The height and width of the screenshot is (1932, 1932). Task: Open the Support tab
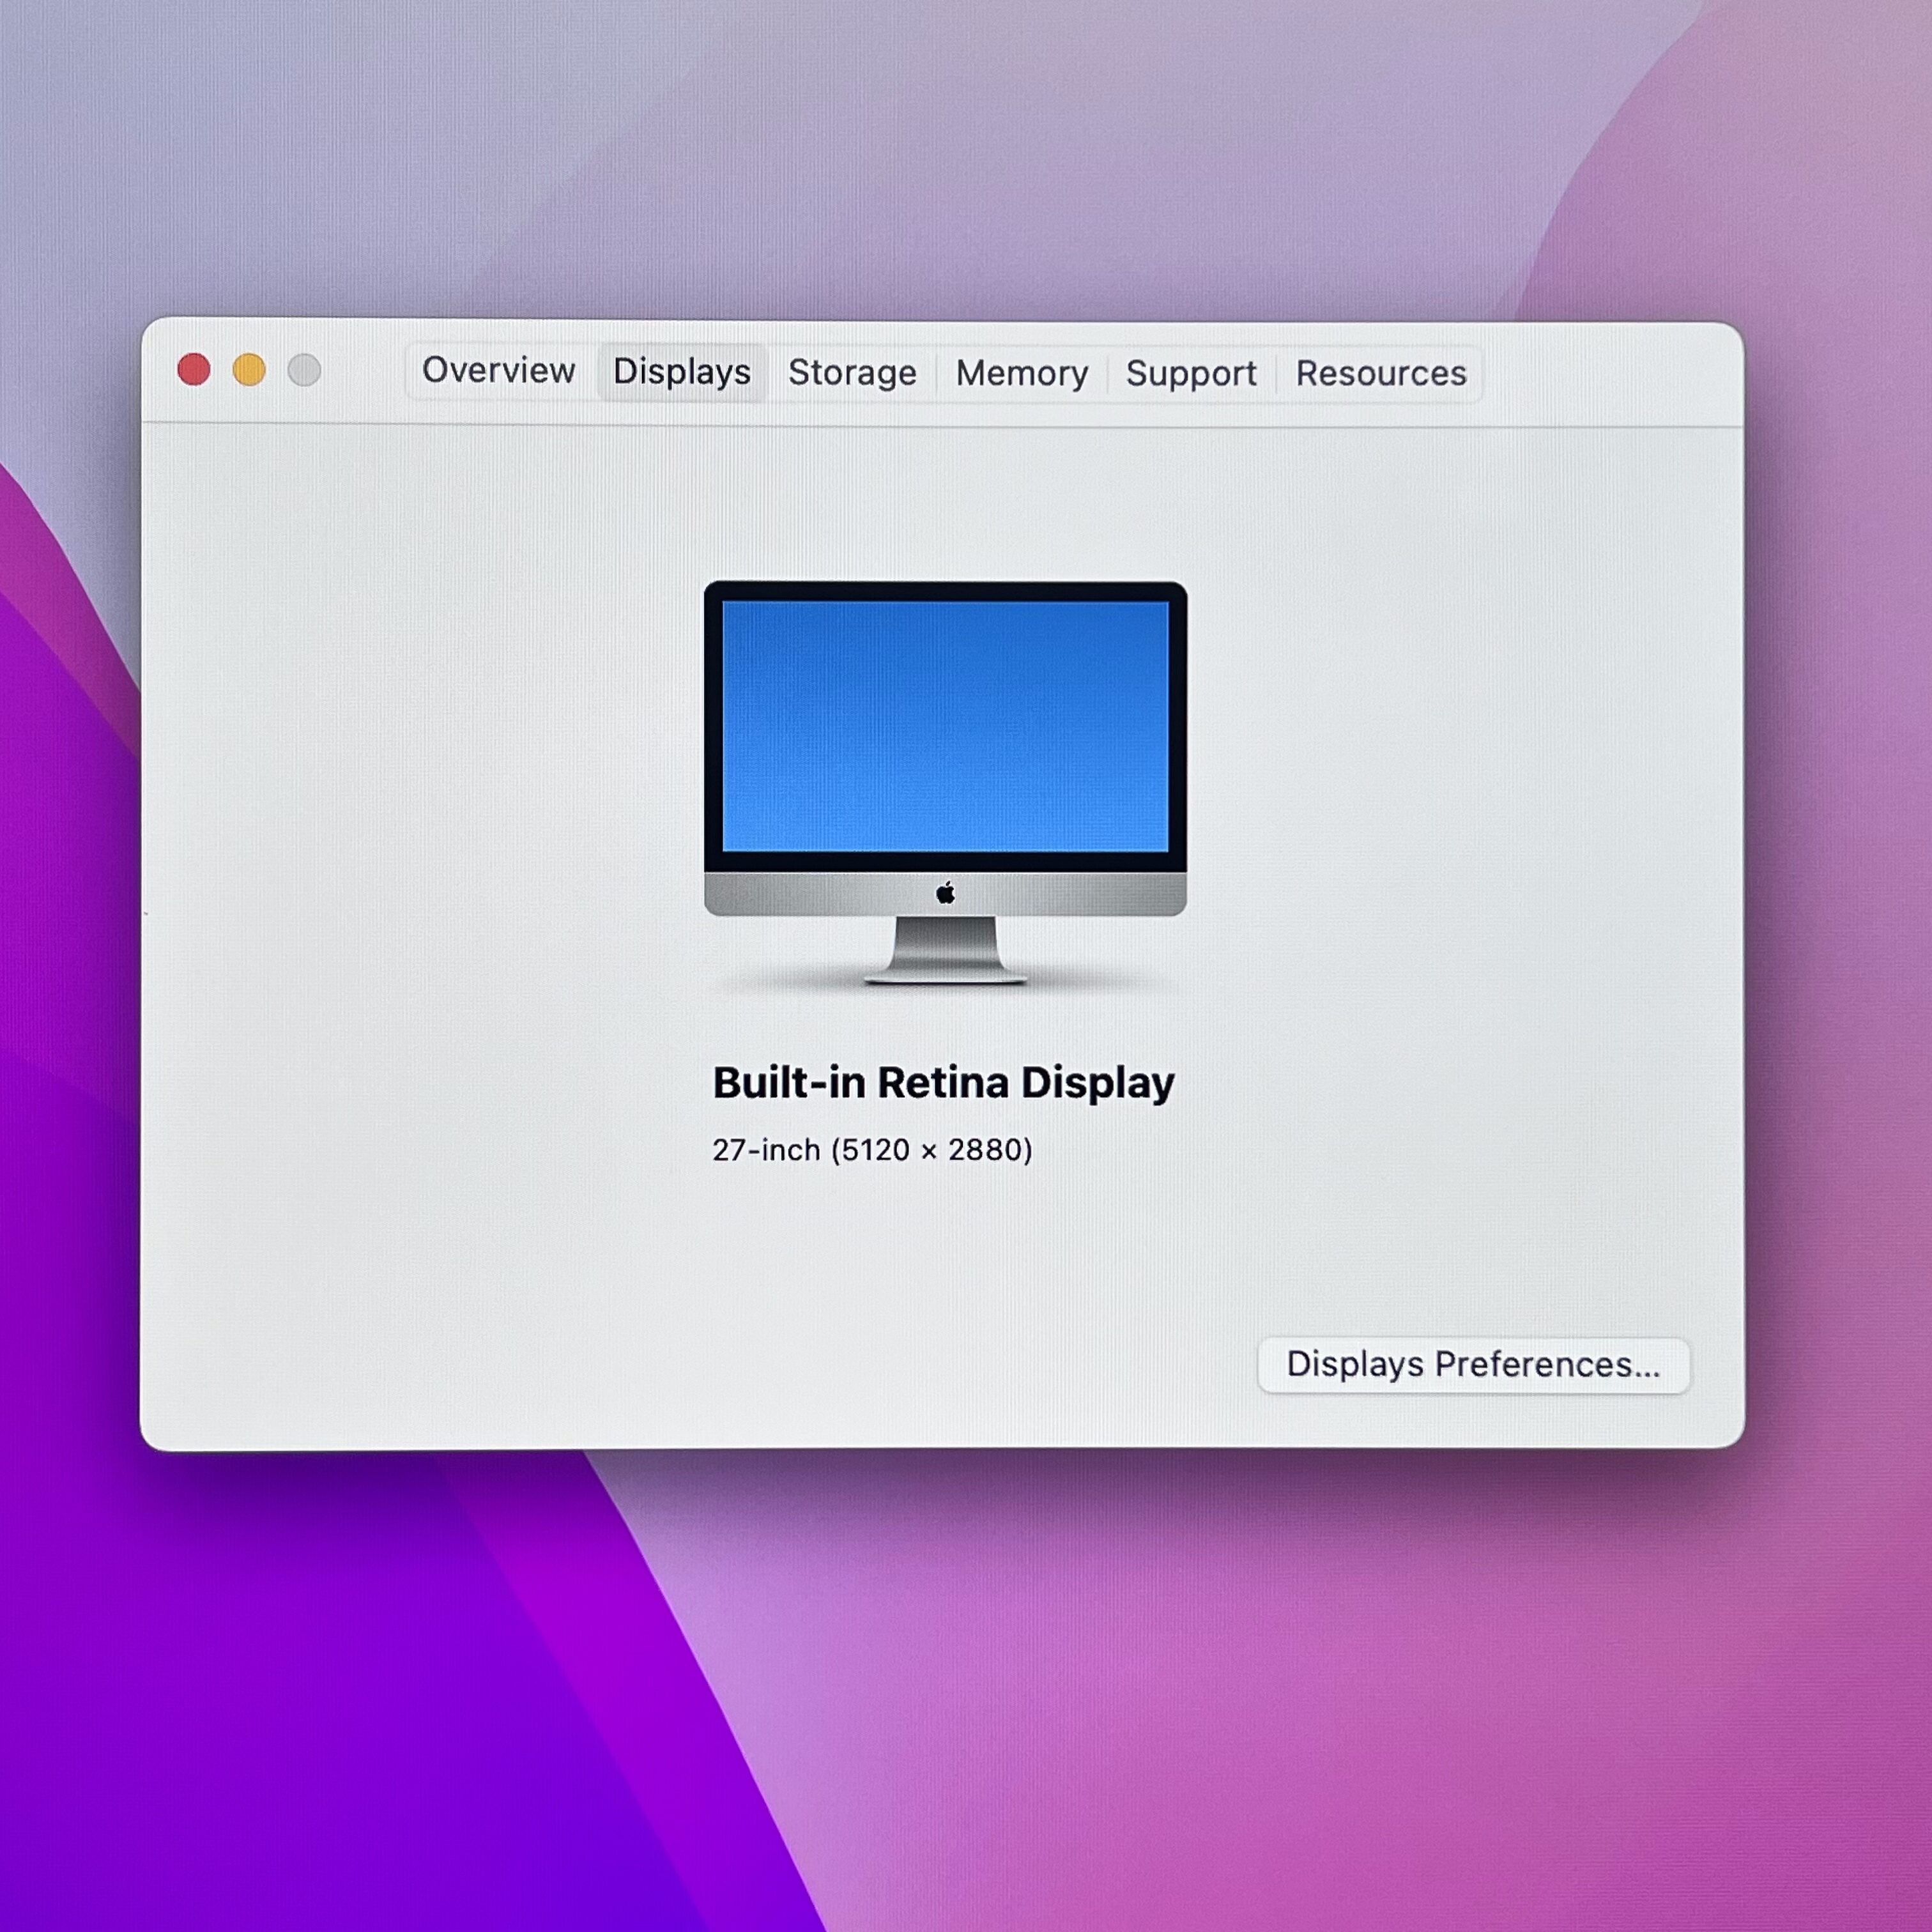pyautogui.click(x=1190, y=373)
